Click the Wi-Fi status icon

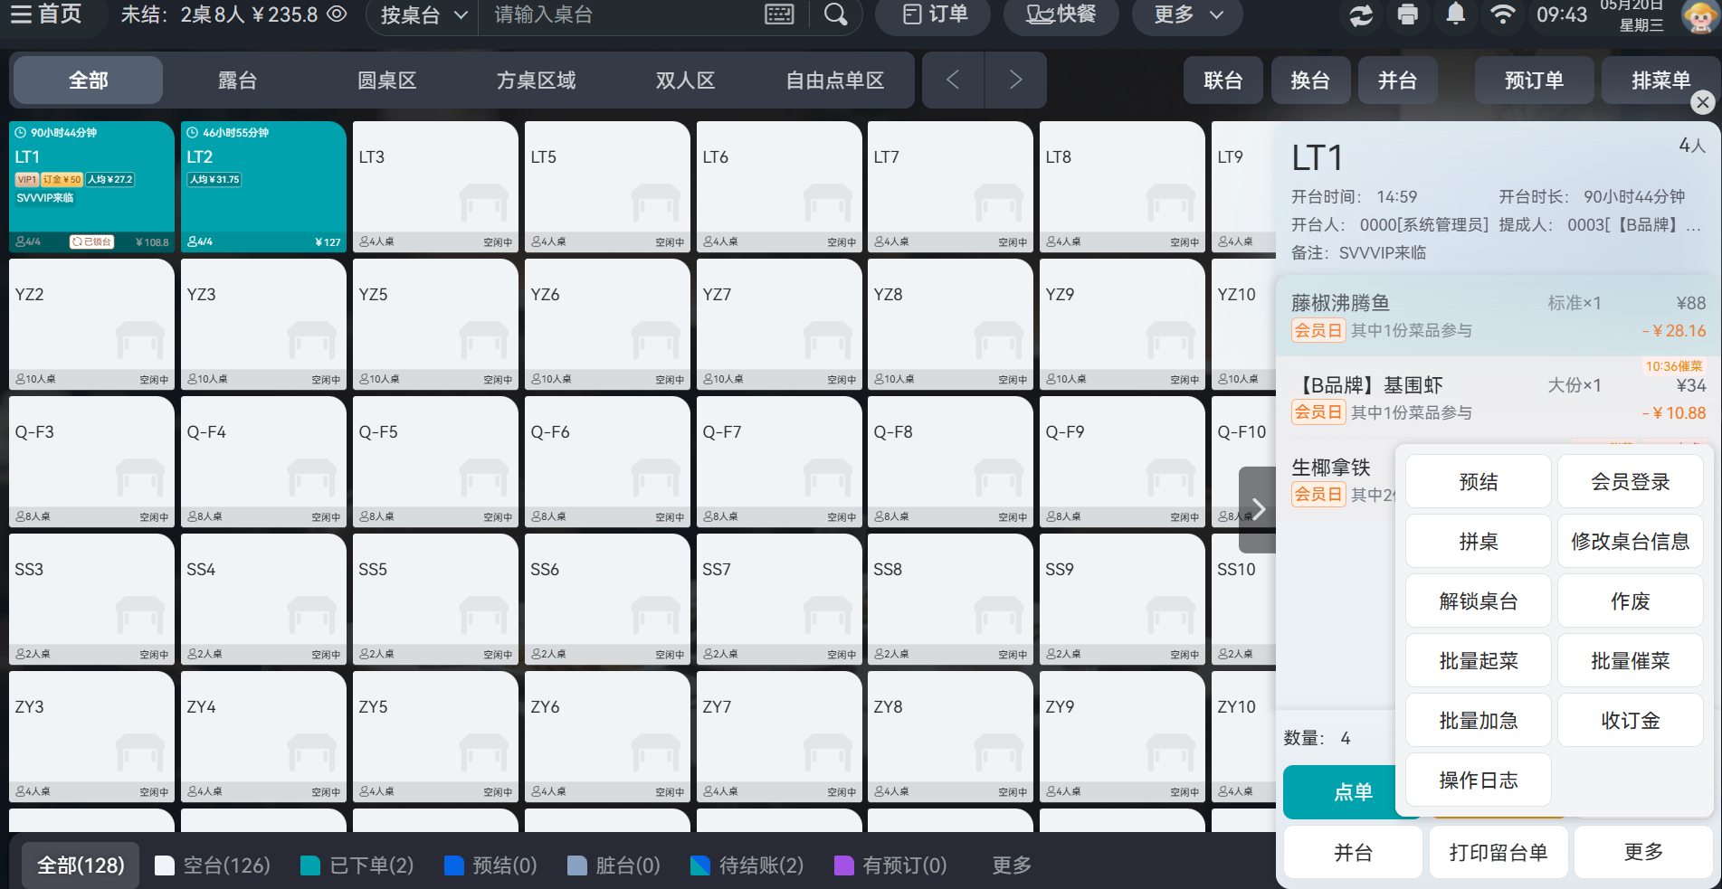coord(1503,14)
